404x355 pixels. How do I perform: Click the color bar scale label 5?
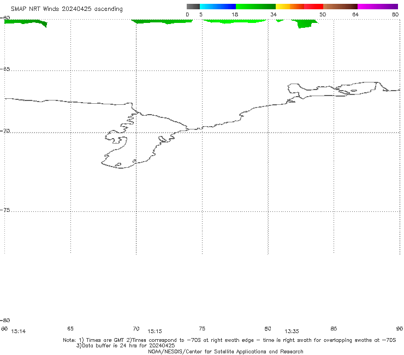tap(201, 15)
